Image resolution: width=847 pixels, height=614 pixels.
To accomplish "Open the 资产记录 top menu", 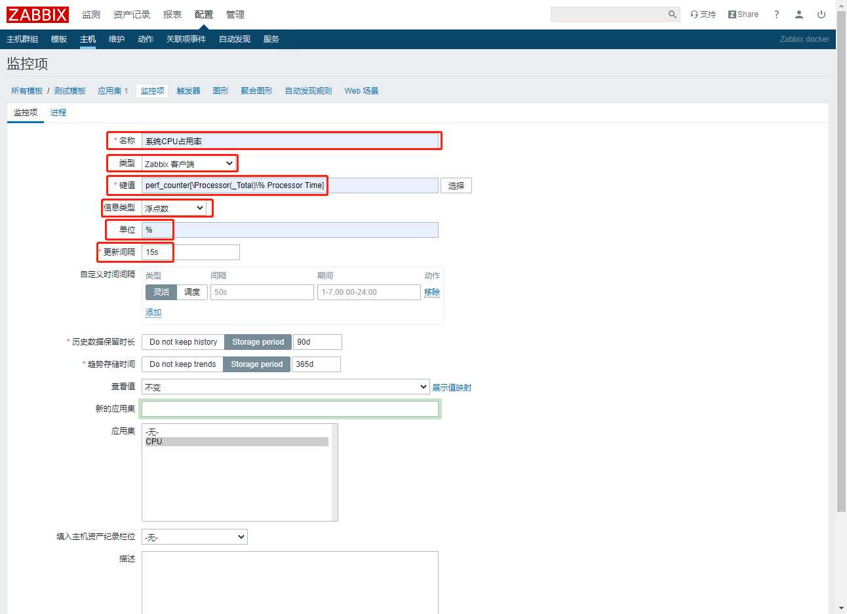I will [132, 14].
